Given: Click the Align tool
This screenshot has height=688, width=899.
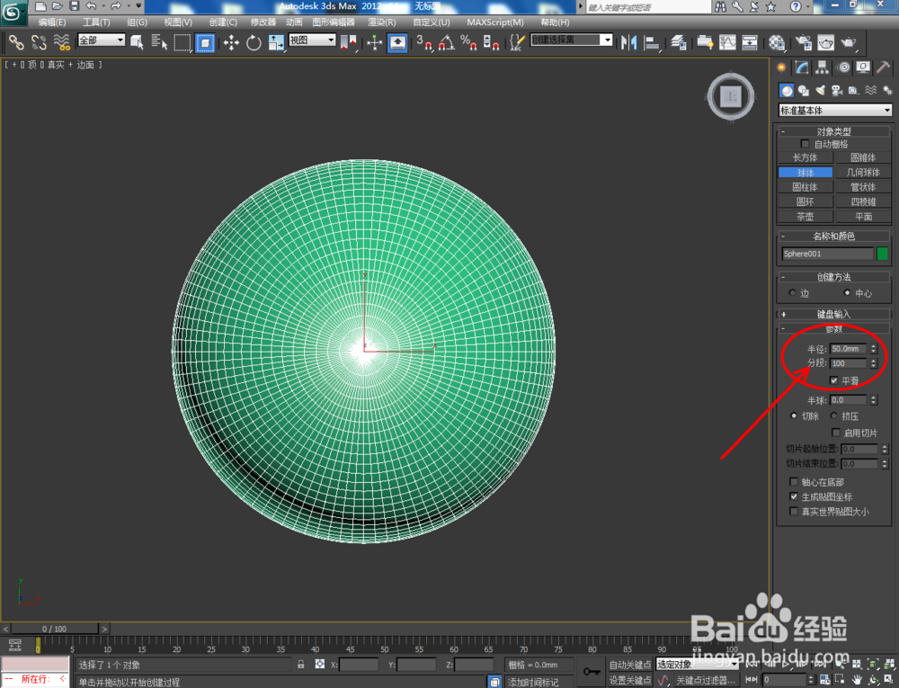Looking at the screenshot, I should 652,42.
